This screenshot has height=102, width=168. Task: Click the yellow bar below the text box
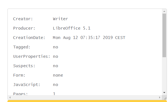point(87,101)
